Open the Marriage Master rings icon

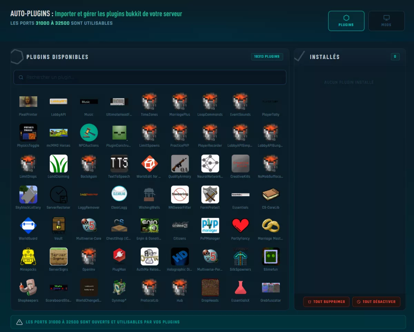tap(271, 226)
